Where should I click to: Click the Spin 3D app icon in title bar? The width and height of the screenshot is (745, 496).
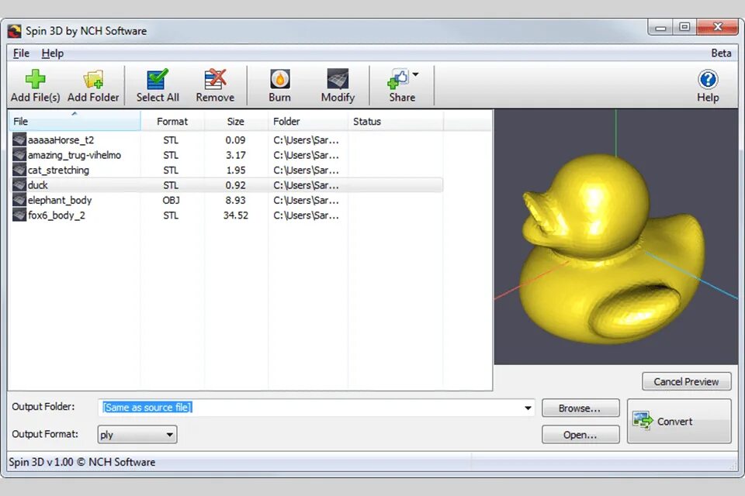14,31
